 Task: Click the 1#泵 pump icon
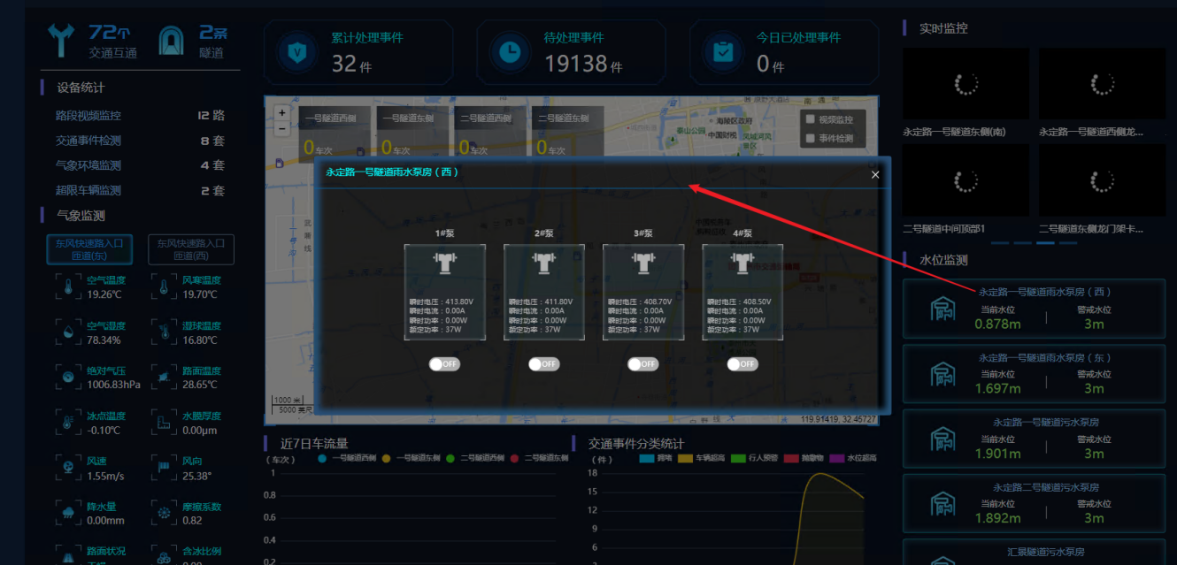(444, 263)
